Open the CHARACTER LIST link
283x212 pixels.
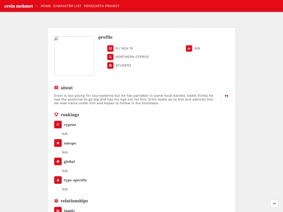(67, 6)
